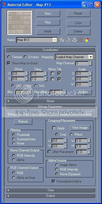Click the New button

click(48, 14)
